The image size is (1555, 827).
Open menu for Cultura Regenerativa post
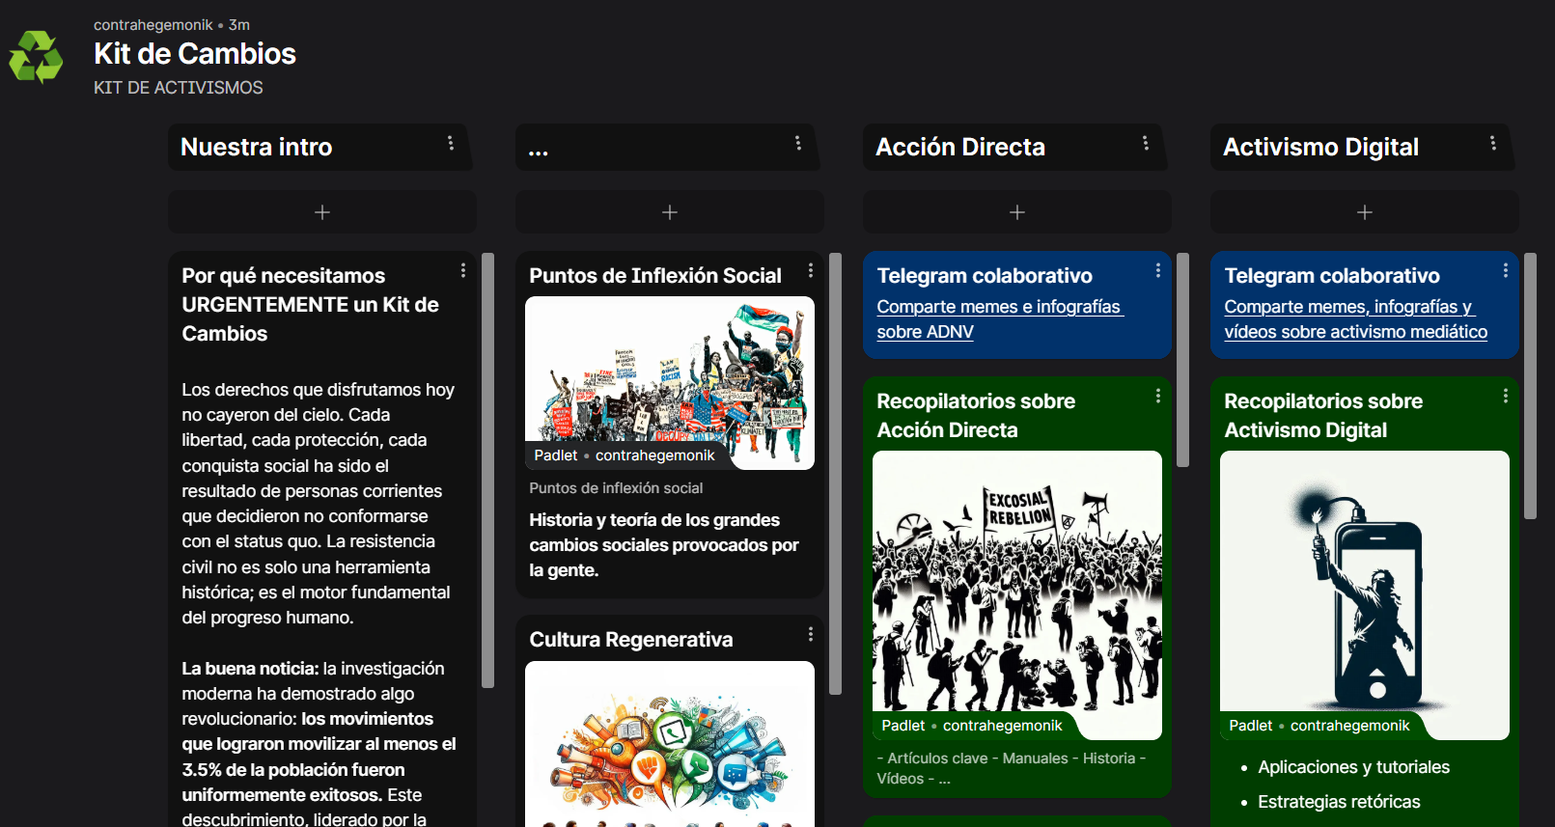tap(811, 635)
